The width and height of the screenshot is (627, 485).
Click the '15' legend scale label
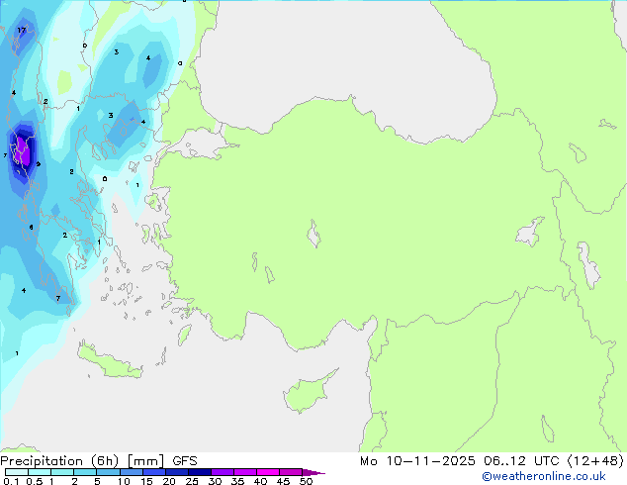pyautogui.click(x=146, y=481)
